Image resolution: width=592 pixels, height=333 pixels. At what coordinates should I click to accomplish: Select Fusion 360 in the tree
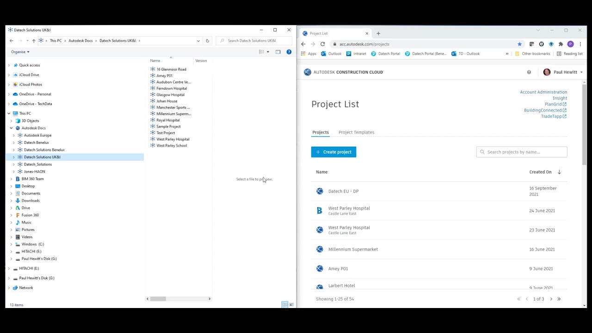tap(30, 215)
